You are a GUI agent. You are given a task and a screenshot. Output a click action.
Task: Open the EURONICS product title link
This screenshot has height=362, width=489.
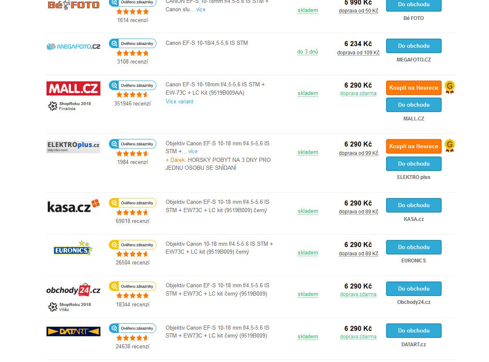pos(219,248)
